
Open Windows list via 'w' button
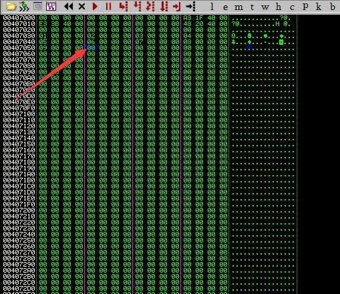pyautogui.click(x=265, y=7)
